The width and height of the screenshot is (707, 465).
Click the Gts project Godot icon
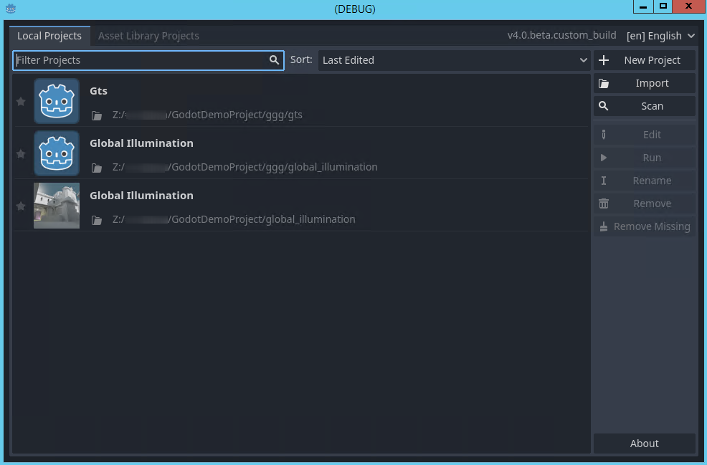(x=57, y=101)
